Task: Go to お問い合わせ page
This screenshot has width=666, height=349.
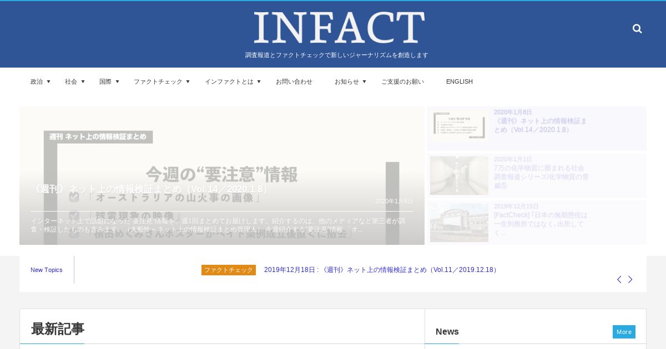Action: 294,81
